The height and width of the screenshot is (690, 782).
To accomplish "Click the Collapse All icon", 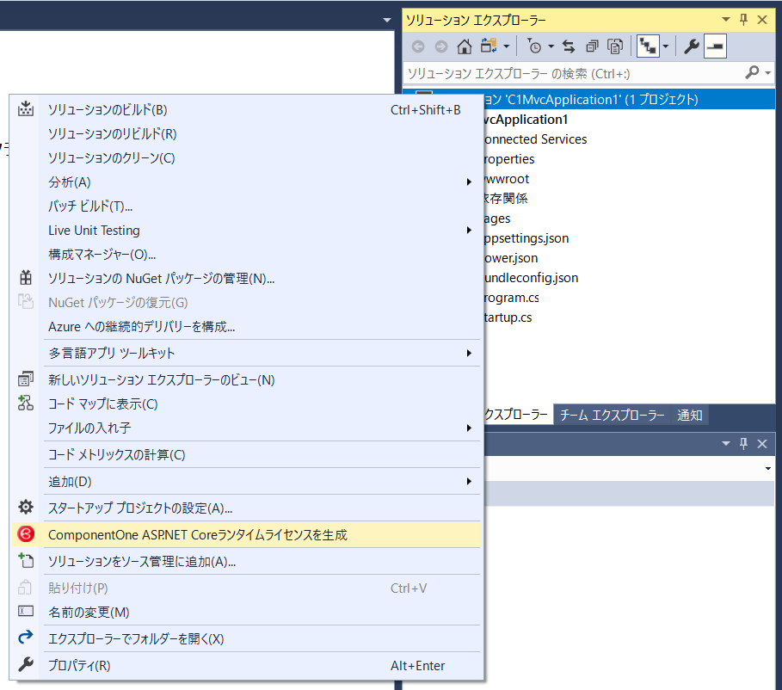I will 592,47.
